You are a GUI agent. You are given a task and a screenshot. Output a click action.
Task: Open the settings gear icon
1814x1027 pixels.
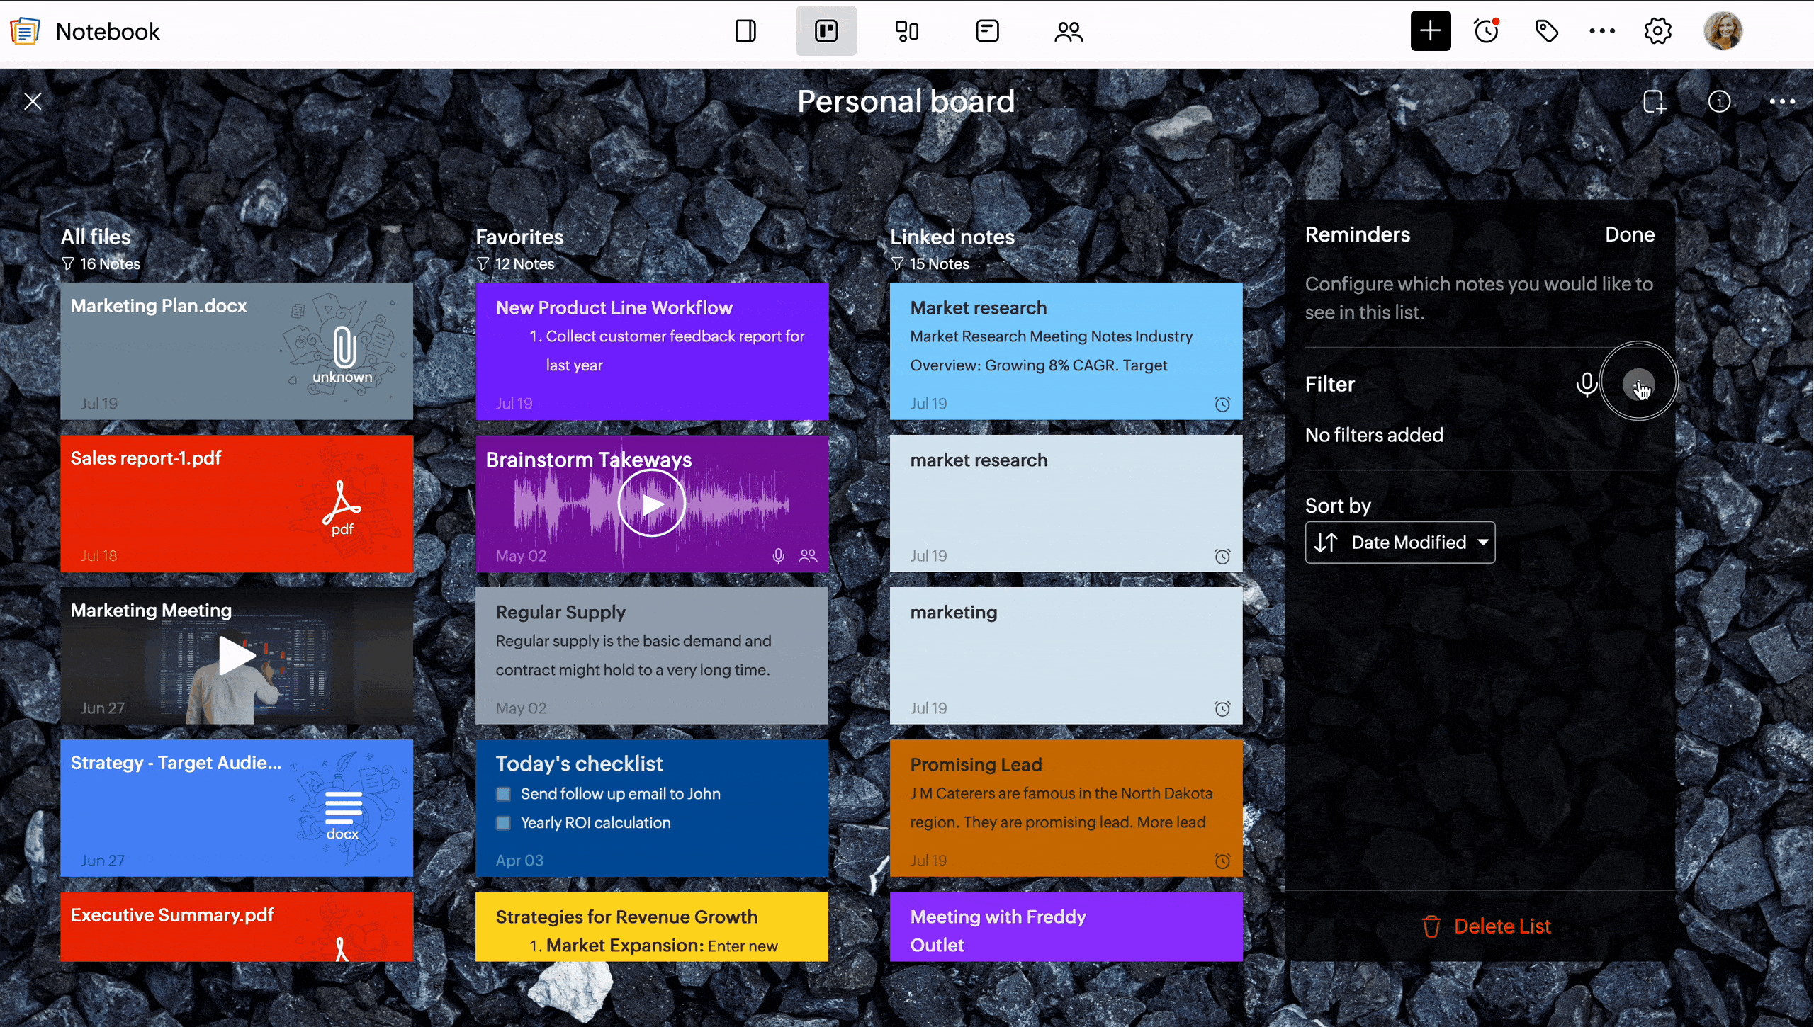coord(1657,31)
